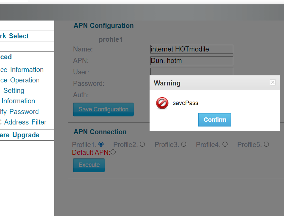Focus the APN text field
This screenshot has width=284, height=216.
(191, 61)
